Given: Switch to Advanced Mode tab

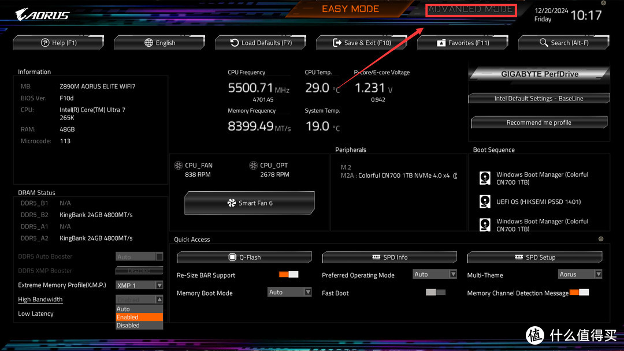Looking at the screenshot, I should [471, 10].
